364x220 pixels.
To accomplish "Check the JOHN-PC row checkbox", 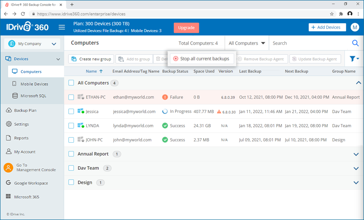I will (71, 140).
